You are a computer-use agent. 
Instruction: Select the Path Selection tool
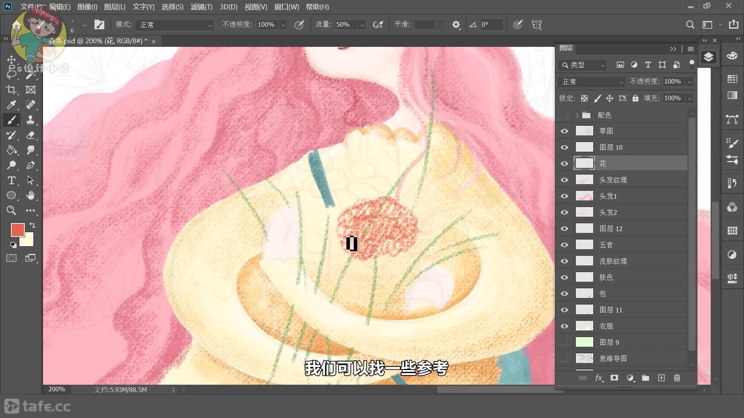point(30,180)
